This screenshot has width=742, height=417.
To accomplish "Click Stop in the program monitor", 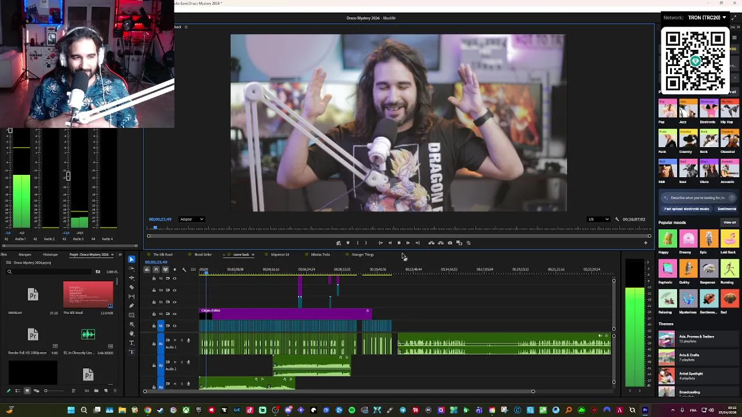I will 399,243.
